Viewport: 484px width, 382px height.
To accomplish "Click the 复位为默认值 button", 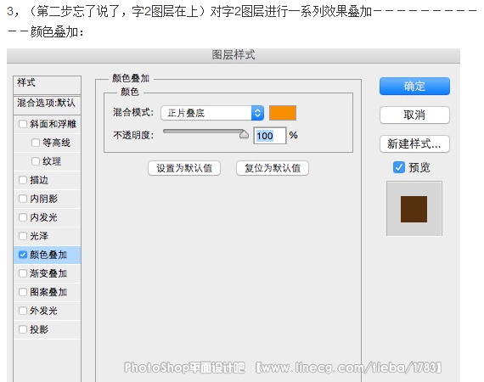I will (273, 168).
